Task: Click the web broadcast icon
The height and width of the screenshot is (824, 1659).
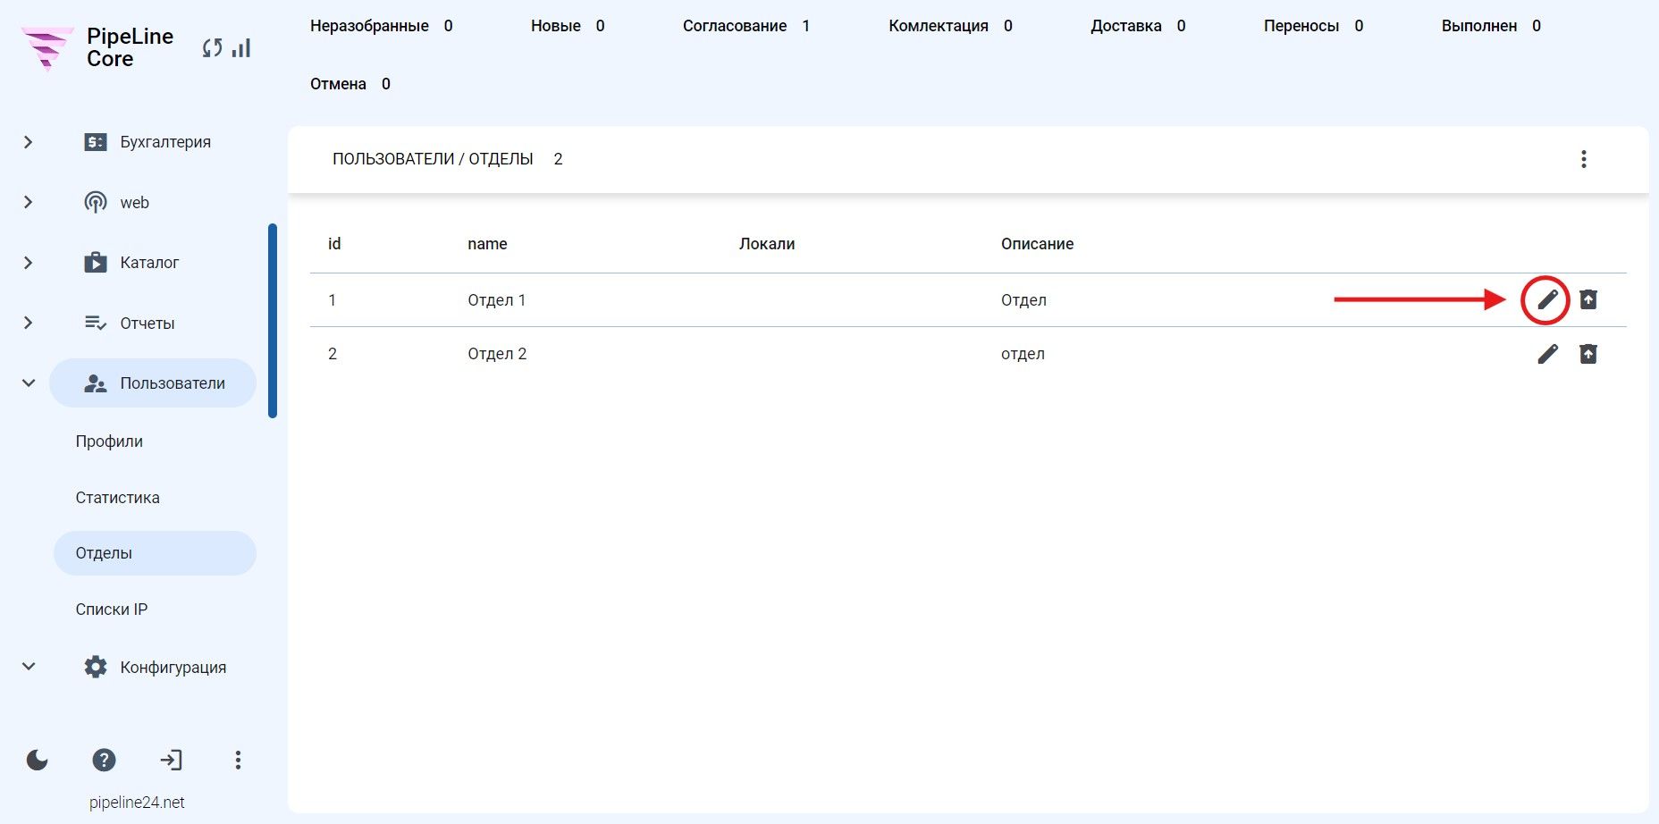Action: 96,202
